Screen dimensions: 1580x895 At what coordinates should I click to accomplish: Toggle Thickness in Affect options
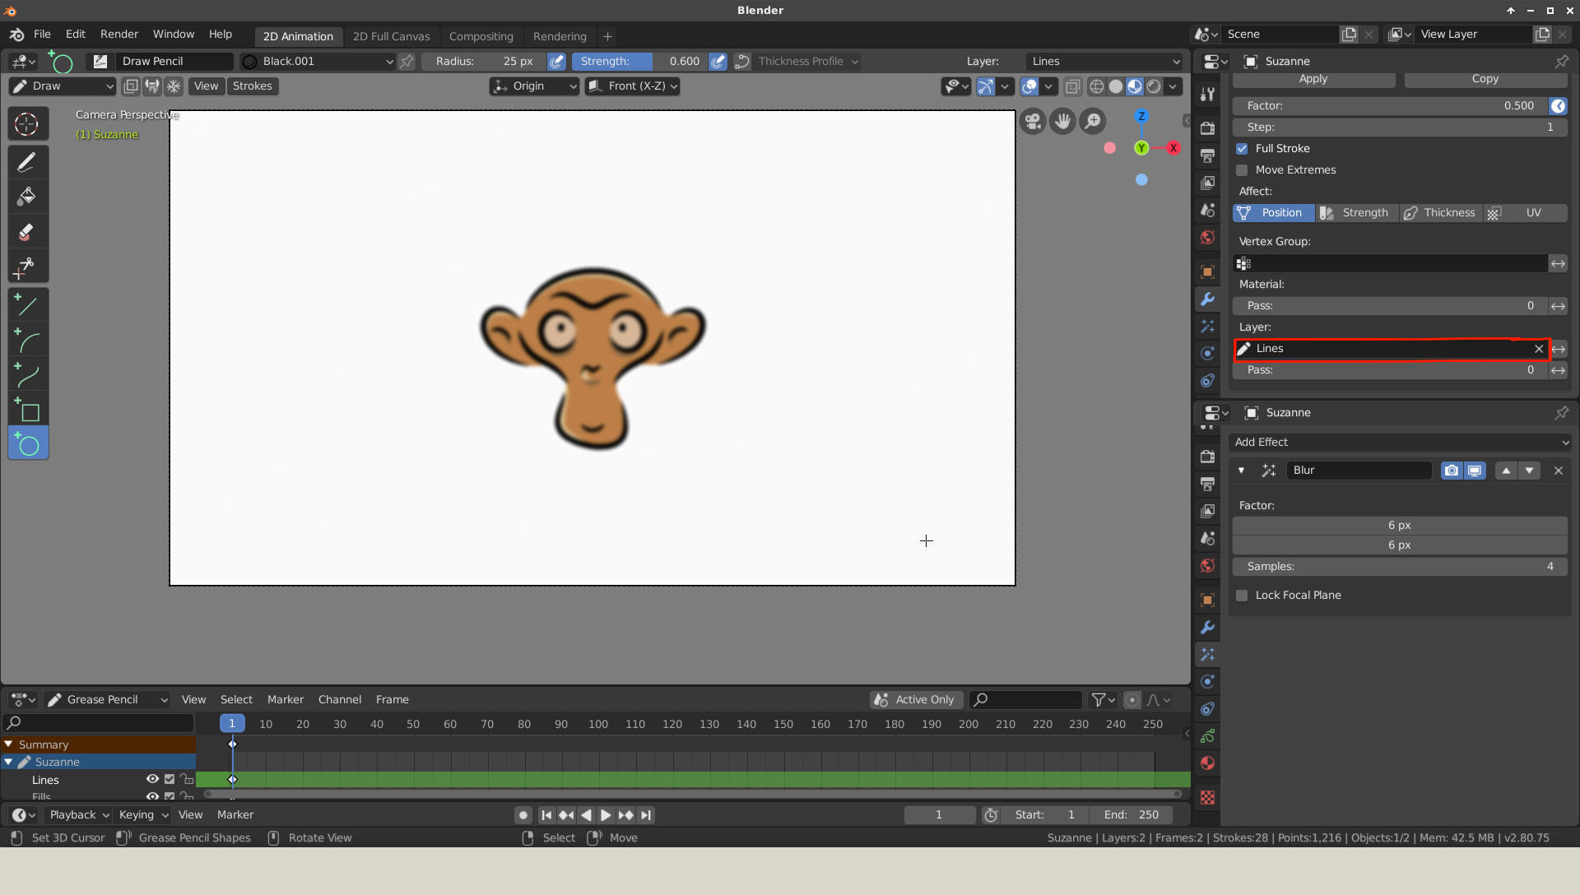click(x=1441, y=213)
